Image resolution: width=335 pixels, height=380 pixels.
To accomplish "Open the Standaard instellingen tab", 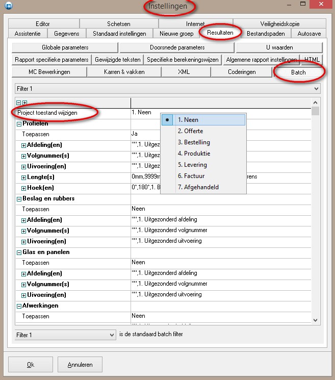I will [119, 34].
